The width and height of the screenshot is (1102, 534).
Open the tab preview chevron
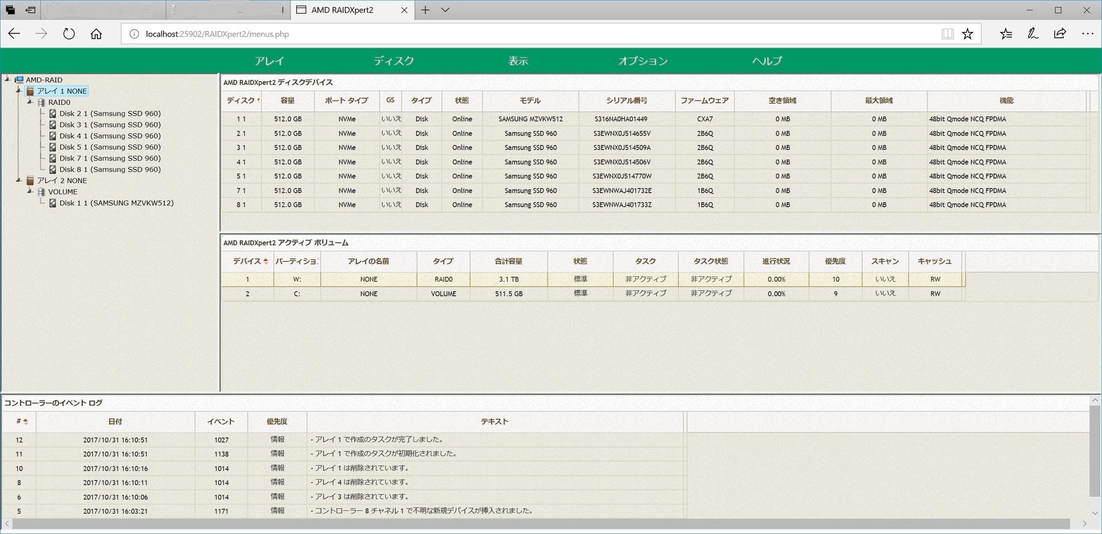pyautogui.click(x=445, y=10)
